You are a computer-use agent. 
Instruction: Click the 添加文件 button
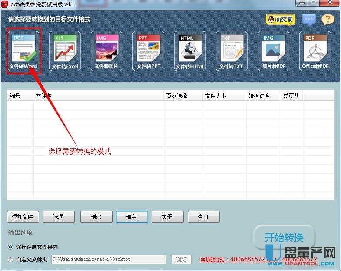click(x=23, y=217)
